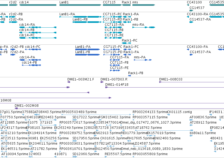Image resolution: width=224 pixels, height=158 pixels.
Task: Select protein Rack1-PA
Action: (127, 55)
